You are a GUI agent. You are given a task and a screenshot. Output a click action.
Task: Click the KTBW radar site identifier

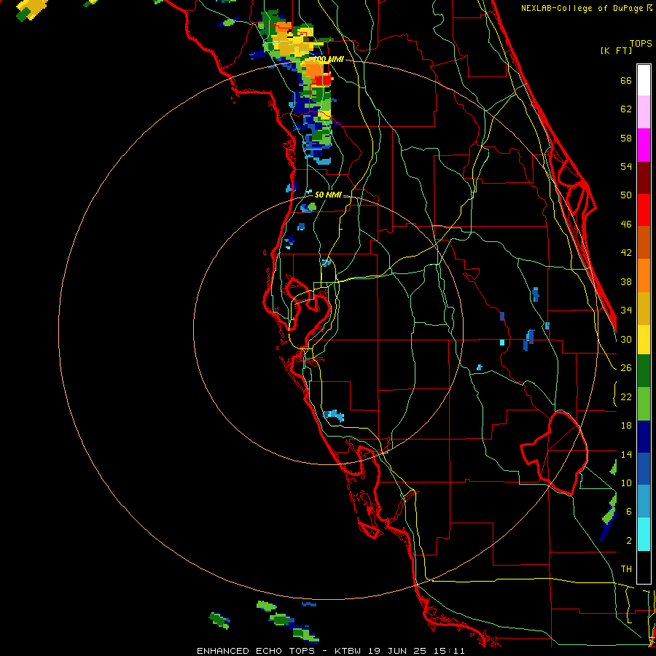tap(349, 651)
